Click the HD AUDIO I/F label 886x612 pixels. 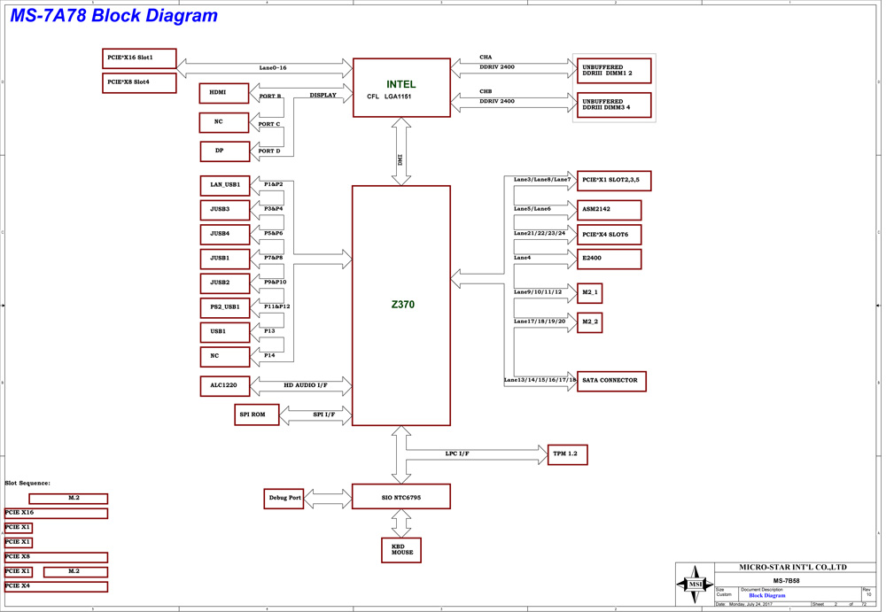click(x=306, y=385)
